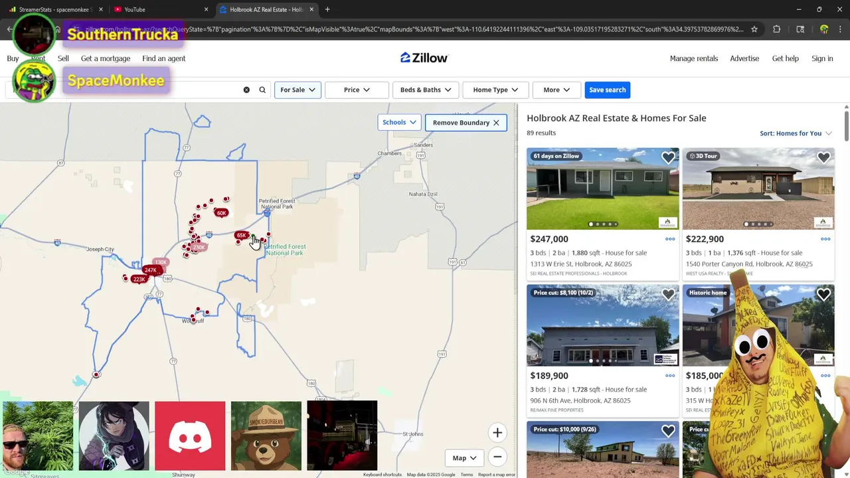The height and width of the screenshot is (478, 850).
Task: Open the Buy menu
Action: coord(13,58)
